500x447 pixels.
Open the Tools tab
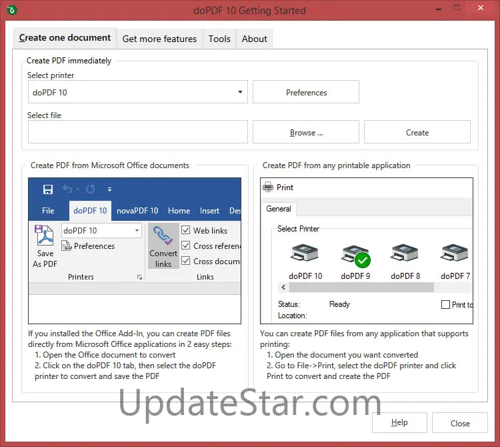point(219,39)
